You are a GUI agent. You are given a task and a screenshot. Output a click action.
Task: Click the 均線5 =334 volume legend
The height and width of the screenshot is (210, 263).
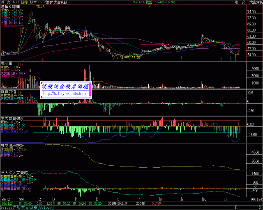pos(10,67)
